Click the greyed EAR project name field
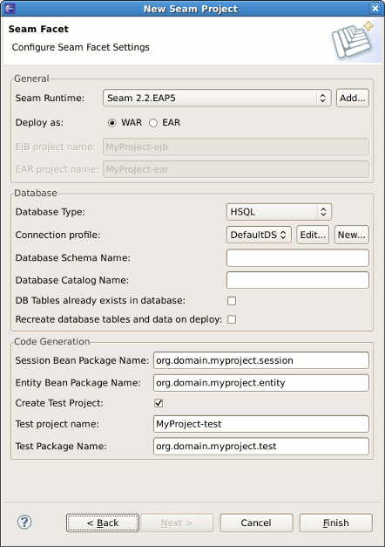Viewport: 385px width, 547px height. (236, 169)
